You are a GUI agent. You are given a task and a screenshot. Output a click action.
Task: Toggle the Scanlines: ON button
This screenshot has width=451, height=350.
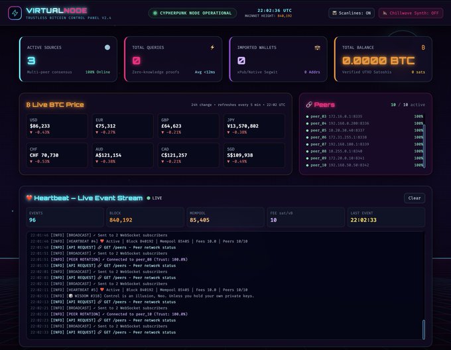(x=352, y=13)
